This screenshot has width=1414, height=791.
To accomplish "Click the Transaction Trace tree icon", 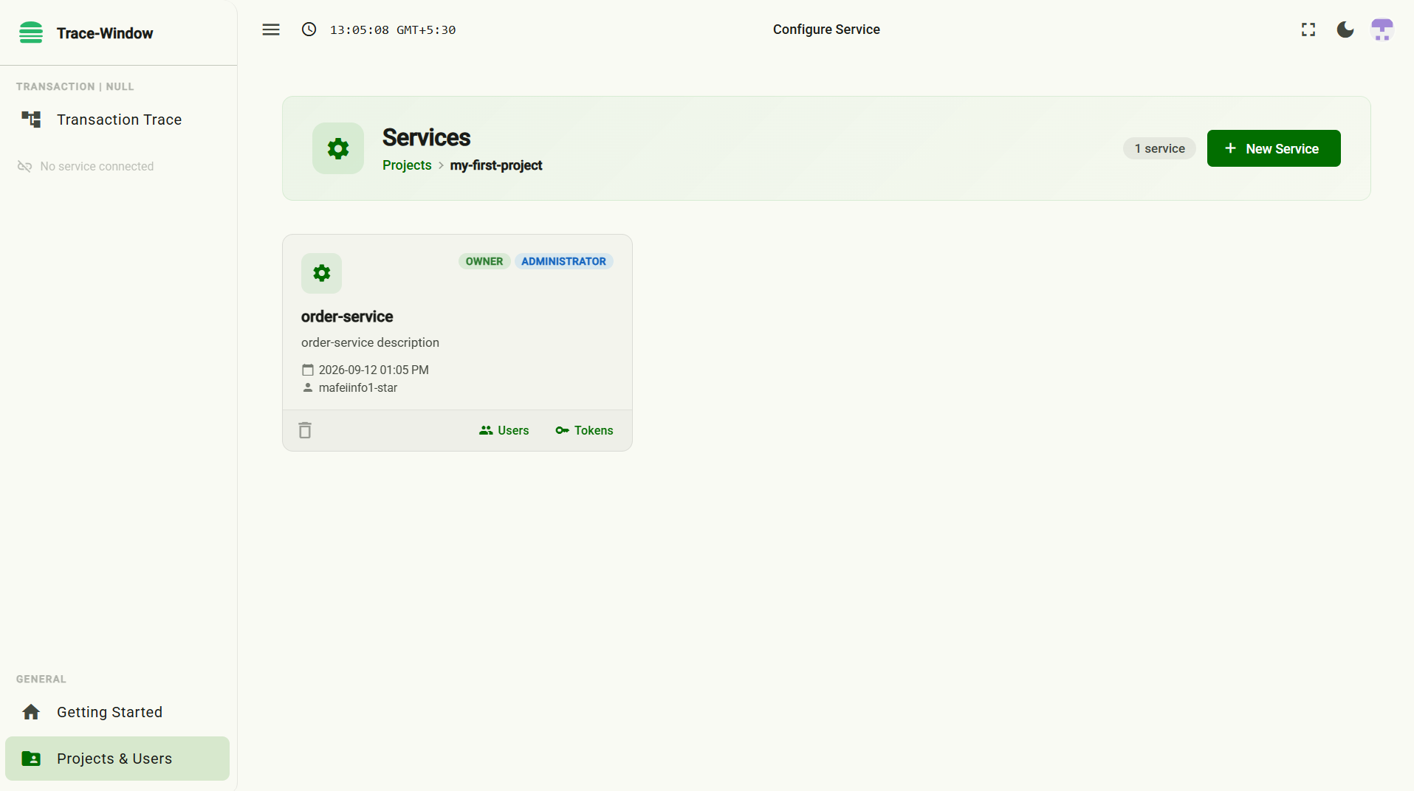I will click(x=31, y=120).
